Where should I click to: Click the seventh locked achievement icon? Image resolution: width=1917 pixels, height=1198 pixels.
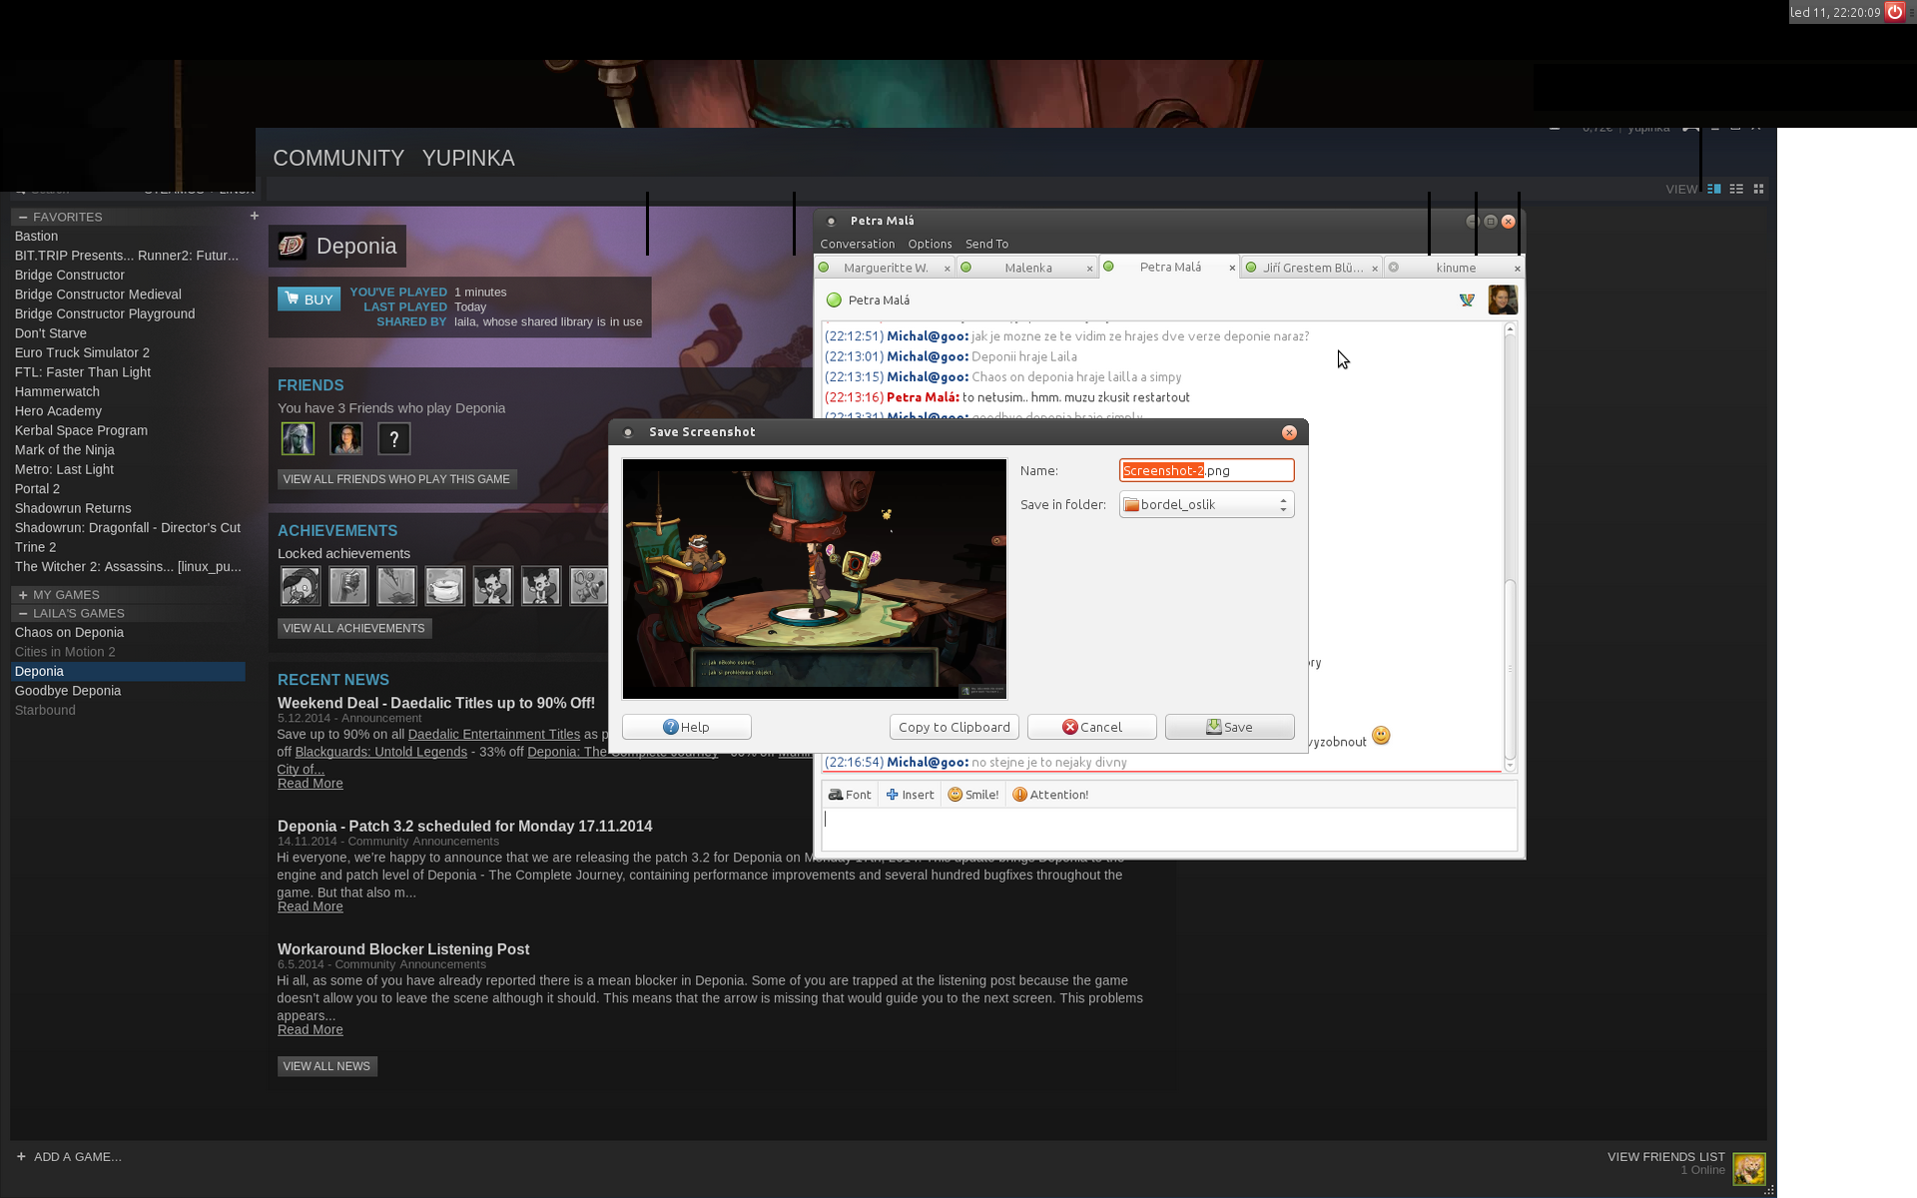588,586
